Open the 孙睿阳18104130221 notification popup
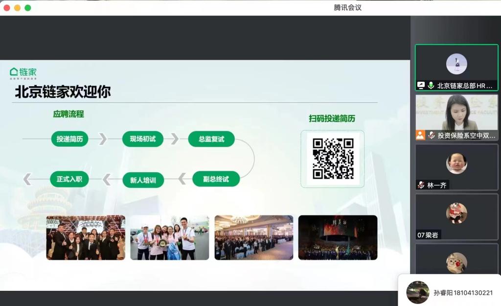This screenshot has height=306, width=501. click(x=450, y=292)
